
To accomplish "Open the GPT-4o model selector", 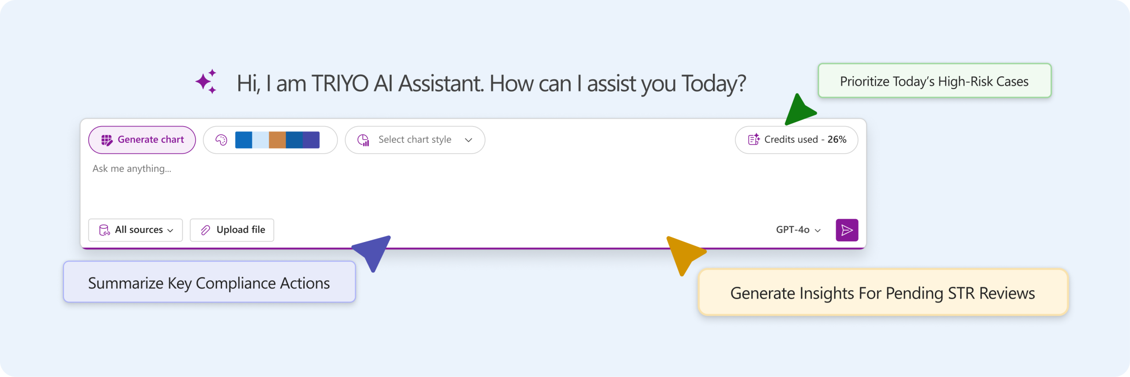I will [x=798, y=230].
